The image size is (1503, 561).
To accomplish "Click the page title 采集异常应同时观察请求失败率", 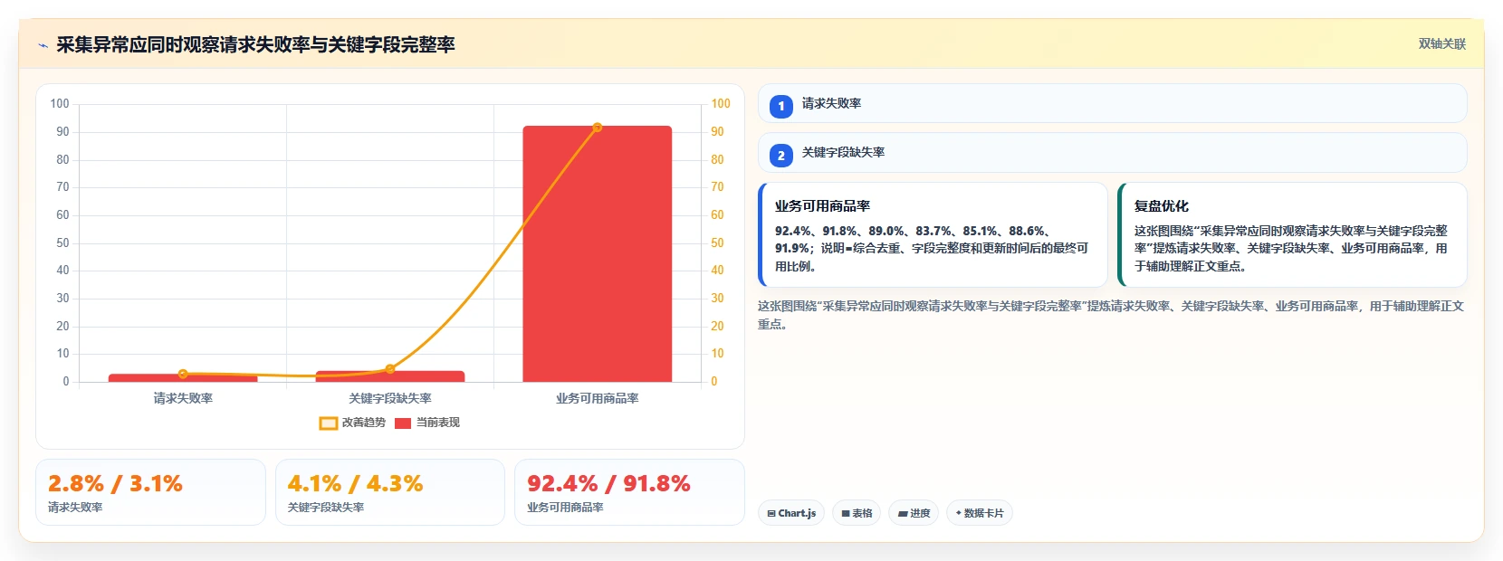I will point(255,44).
